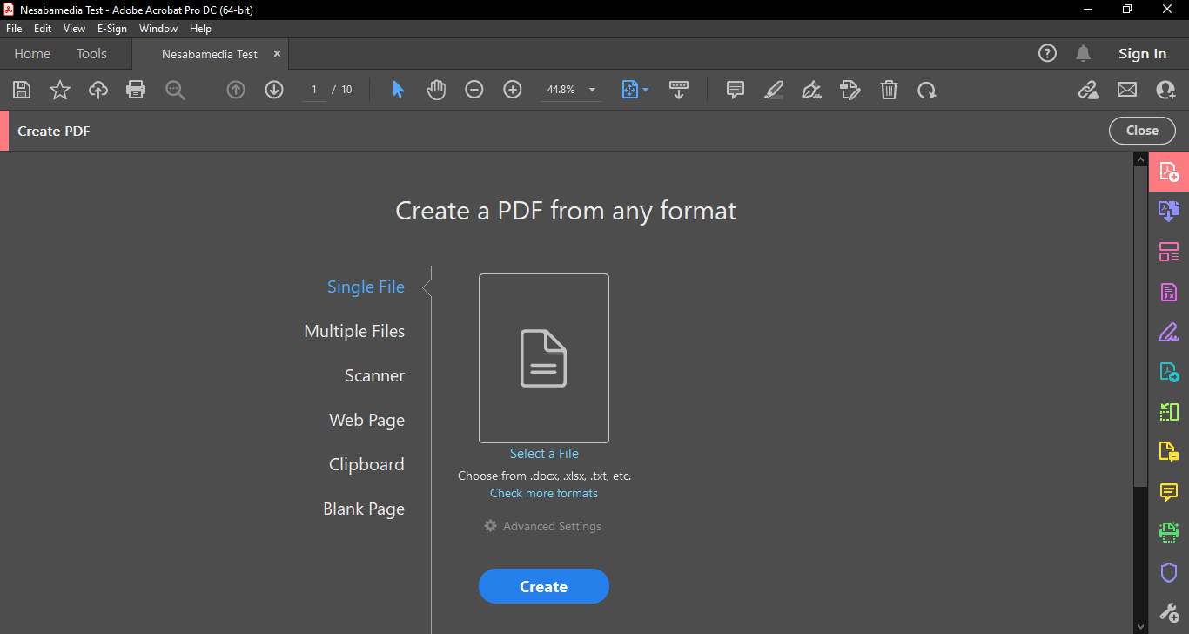Image resolution: width=1189 pixels, height=634 pixels.
Task: Select the Multiple Files option
Action: pos(354,332)
